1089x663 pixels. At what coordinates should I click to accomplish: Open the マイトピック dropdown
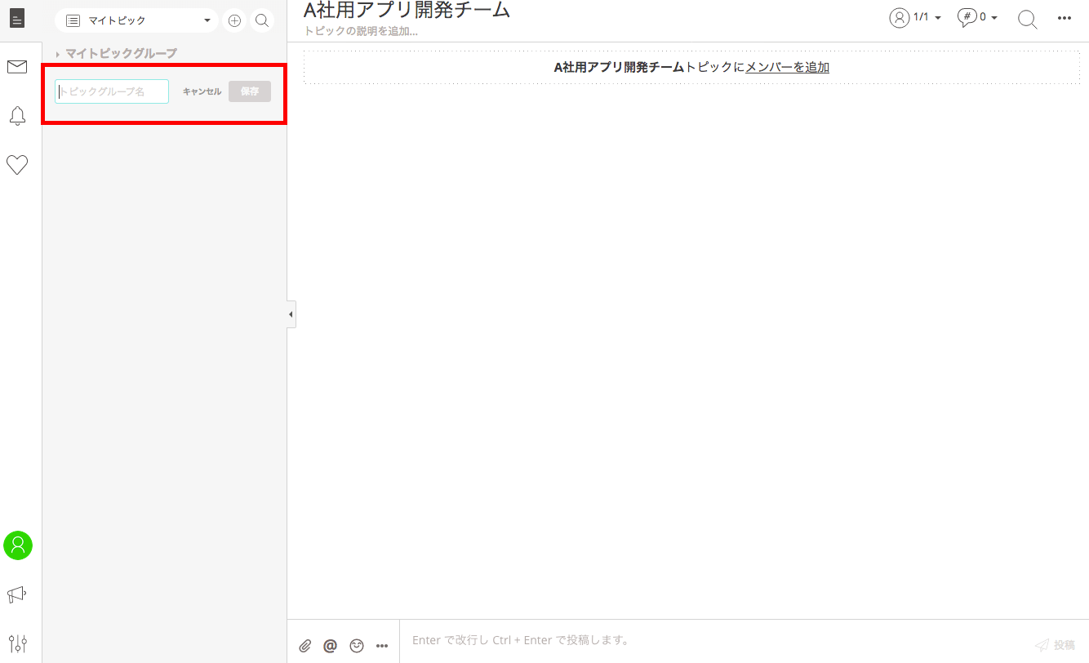click(x=137, y=20)
